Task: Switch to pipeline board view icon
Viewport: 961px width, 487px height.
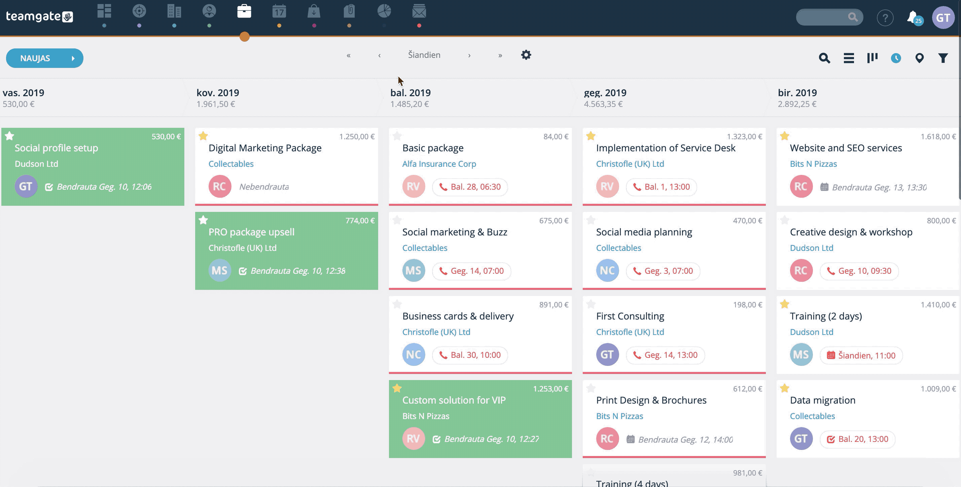Action: pos(872,58)
